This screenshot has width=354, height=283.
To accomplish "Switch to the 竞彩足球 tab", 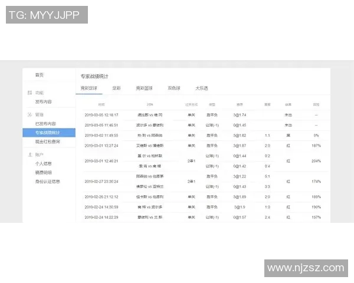I will pos(91,88).
